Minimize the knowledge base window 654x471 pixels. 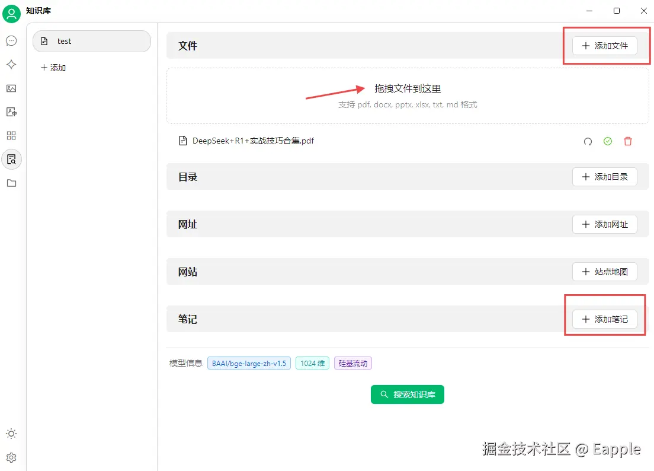(x=589, y=11)
